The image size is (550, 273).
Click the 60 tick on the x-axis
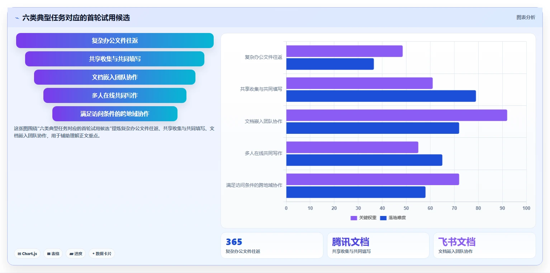pos(430,208)
